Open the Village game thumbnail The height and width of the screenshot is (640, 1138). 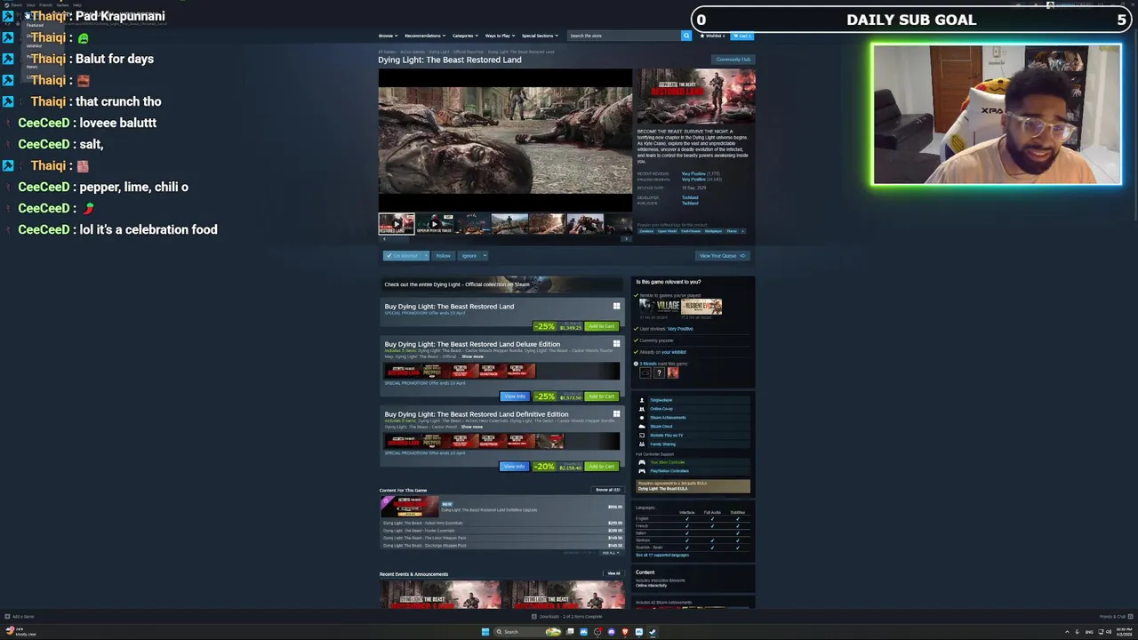660,307
